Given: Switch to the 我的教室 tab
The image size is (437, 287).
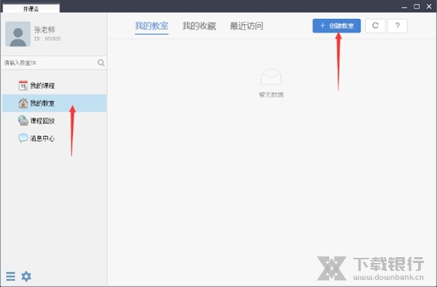Looking at the screenshot, I should pyautogui.click(x=151, y=26).
